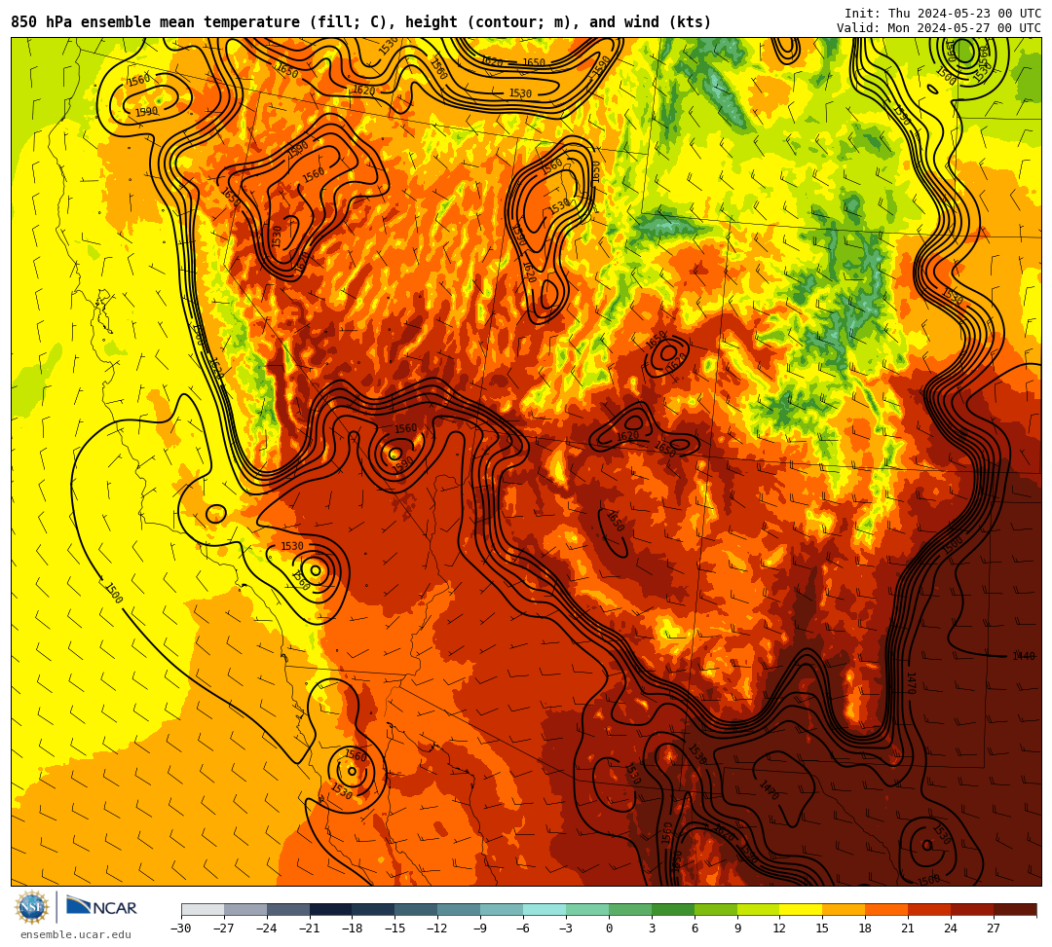This screenshot has width=1052, height=947.
Task: Pick the dark green swatch between 3 and 6
Action: (x=673, y=909)
